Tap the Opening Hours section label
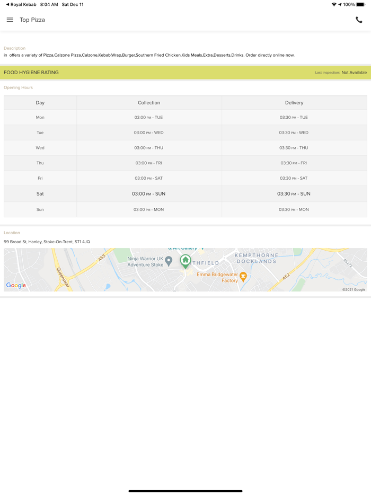The height and width of the screenshot is (495, 371). point(18,87)
